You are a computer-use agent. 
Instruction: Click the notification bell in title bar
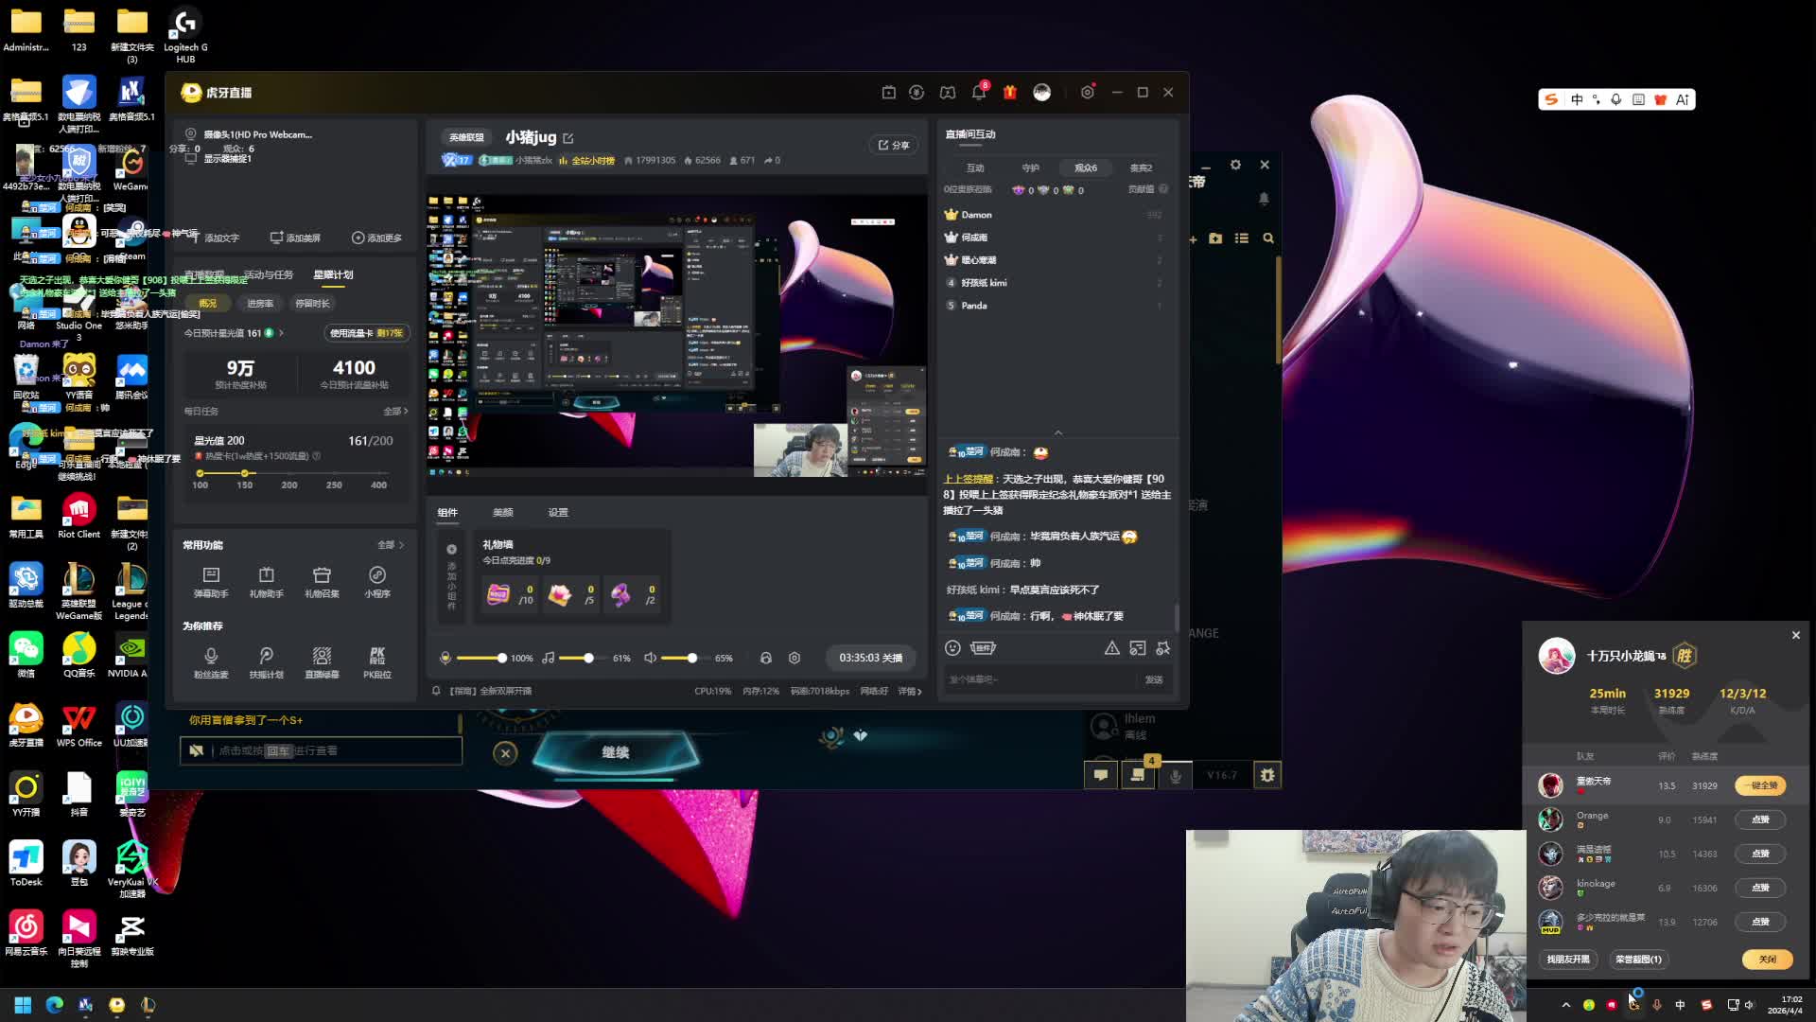(x=978, y=92)
